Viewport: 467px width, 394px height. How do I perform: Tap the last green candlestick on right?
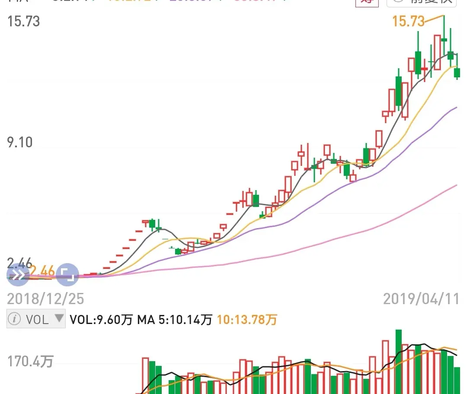(x=457, y=73)
